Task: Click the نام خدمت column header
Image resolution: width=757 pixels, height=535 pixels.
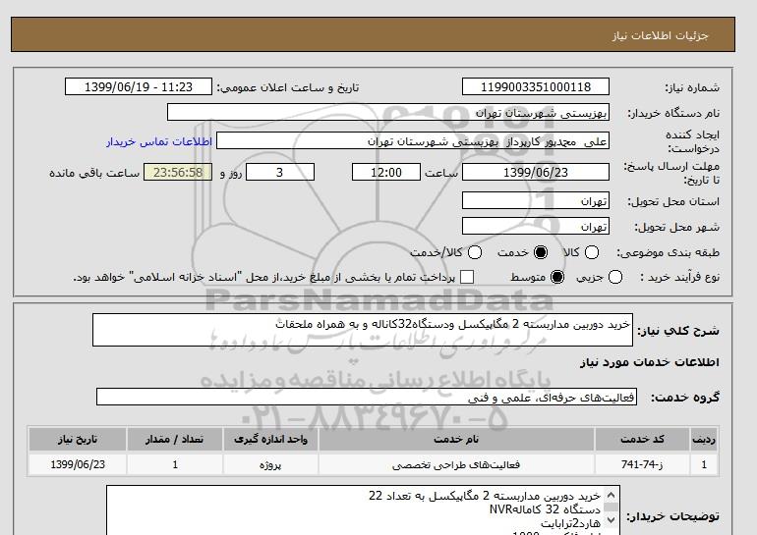Action: point(456,439)
